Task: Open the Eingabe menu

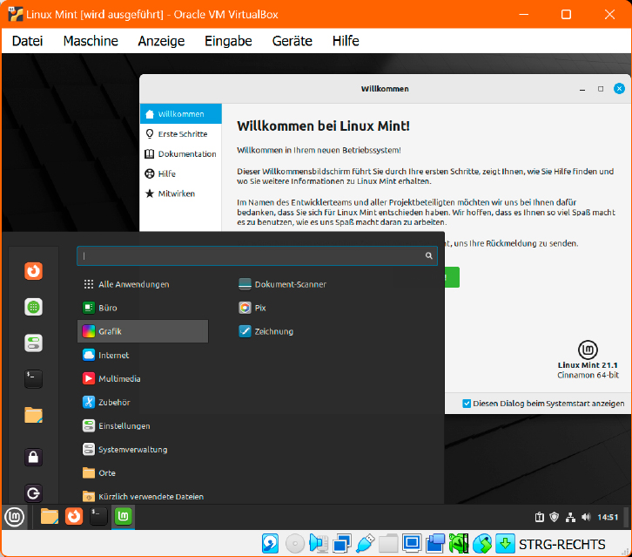Action: [228, 41]
